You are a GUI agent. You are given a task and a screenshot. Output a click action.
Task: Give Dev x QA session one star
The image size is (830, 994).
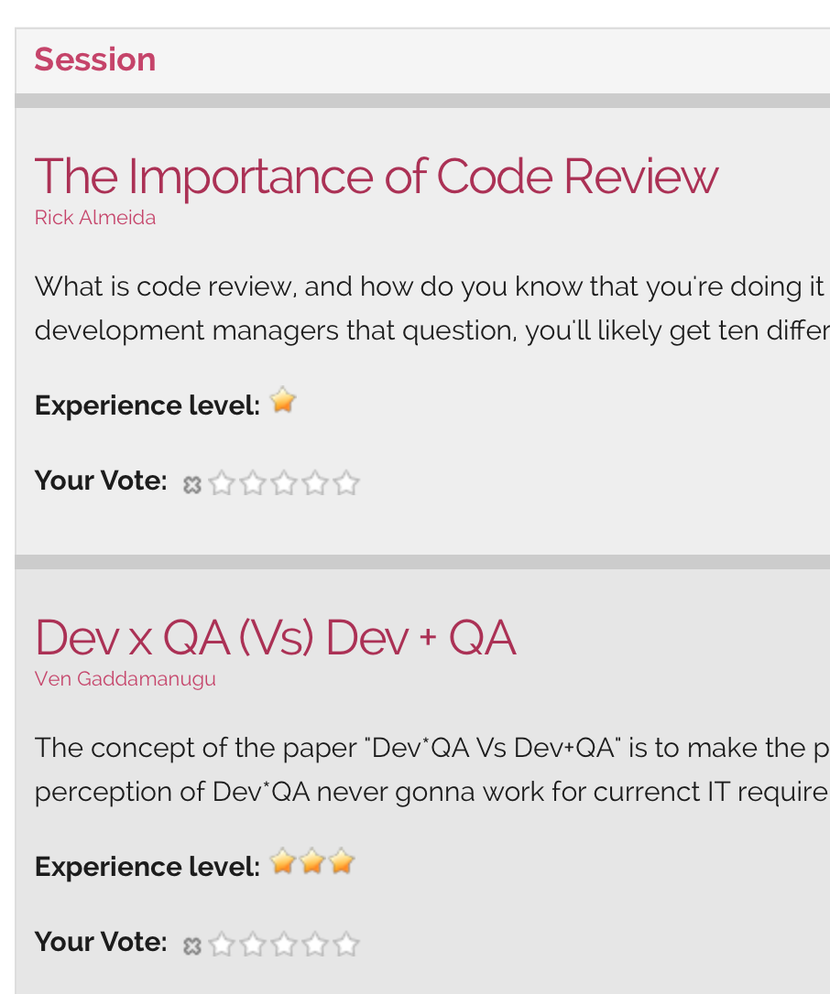coord(221,944)
